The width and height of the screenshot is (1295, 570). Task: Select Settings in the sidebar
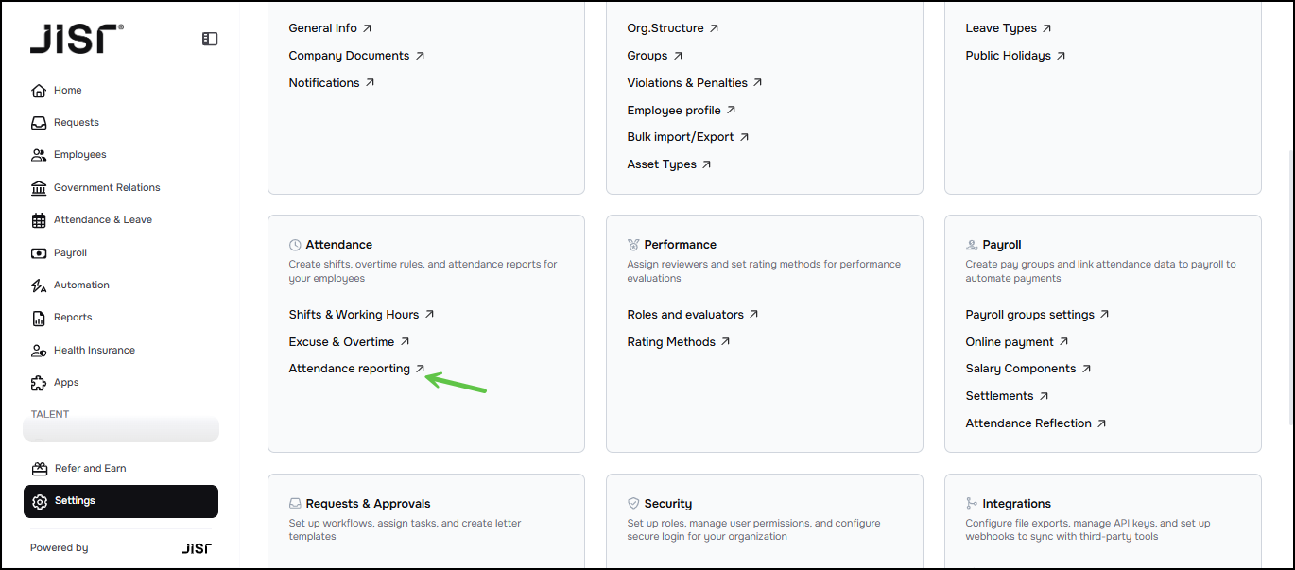(121, 501)
